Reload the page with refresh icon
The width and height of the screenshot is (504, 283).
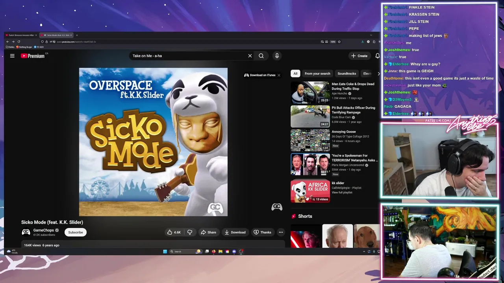click(19, 42)
